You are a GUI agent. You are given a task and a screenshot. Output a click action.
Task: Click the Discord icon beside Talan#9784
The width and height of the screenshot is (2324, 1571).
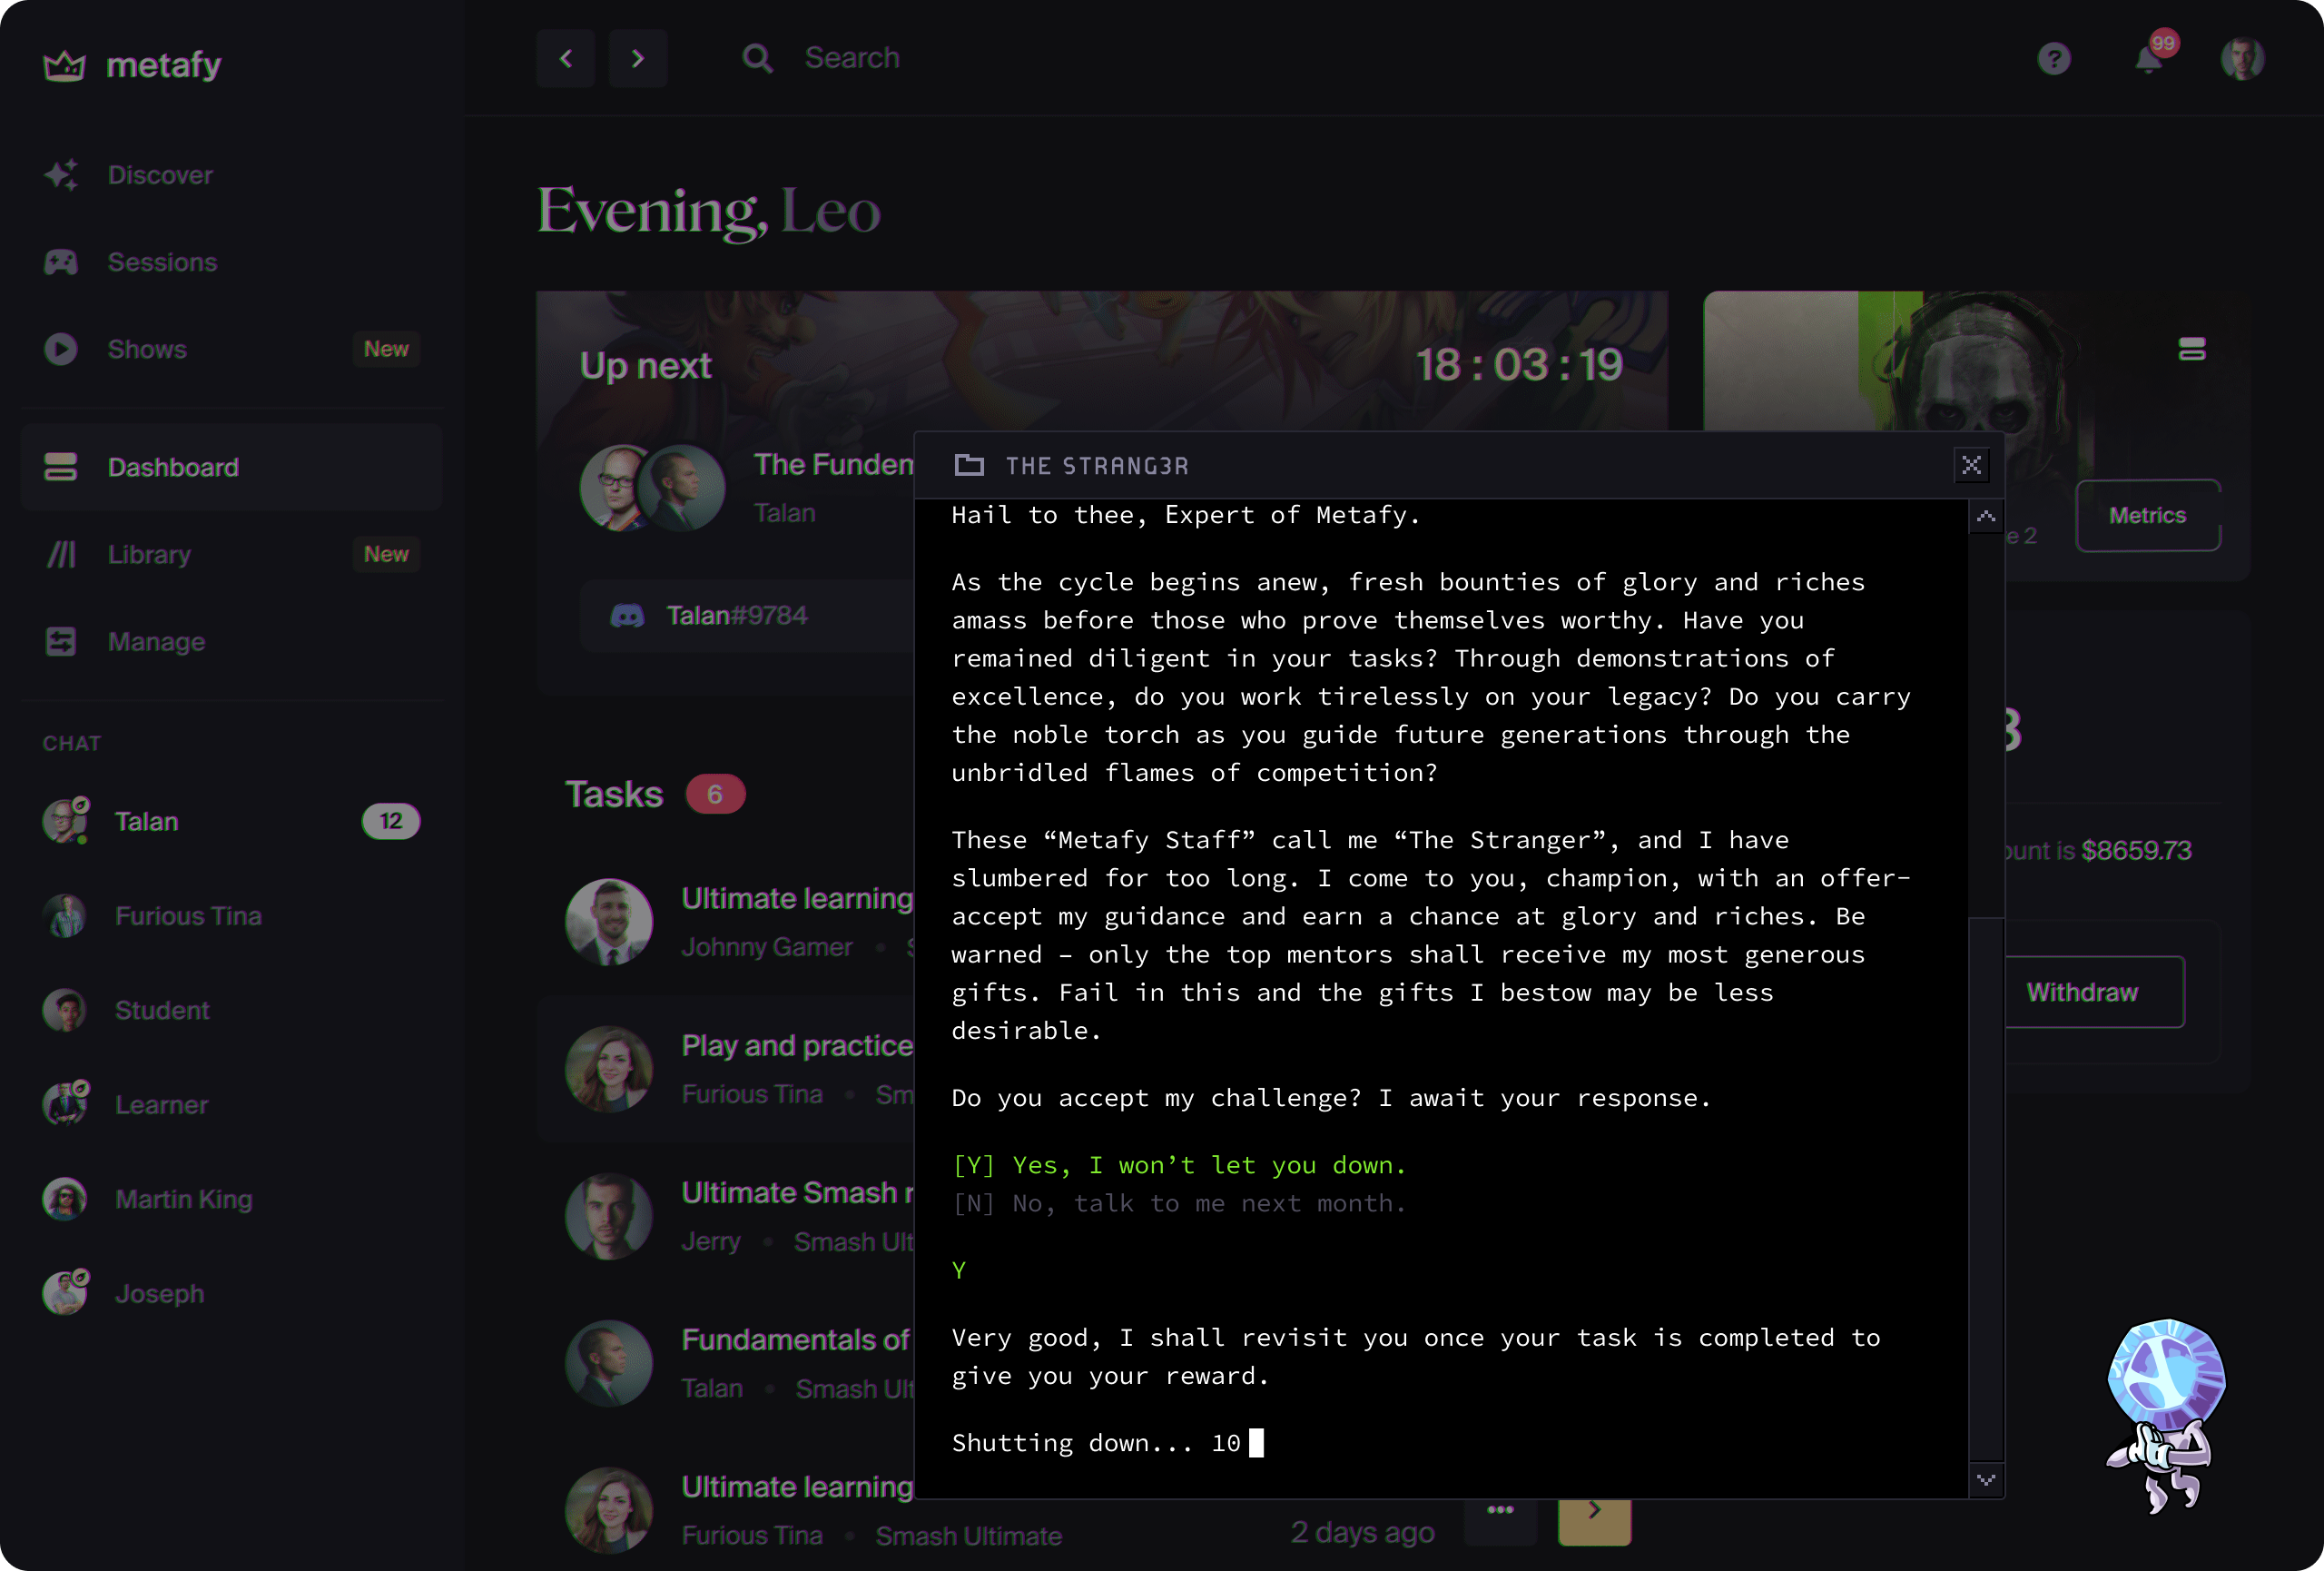coord(627,616)
